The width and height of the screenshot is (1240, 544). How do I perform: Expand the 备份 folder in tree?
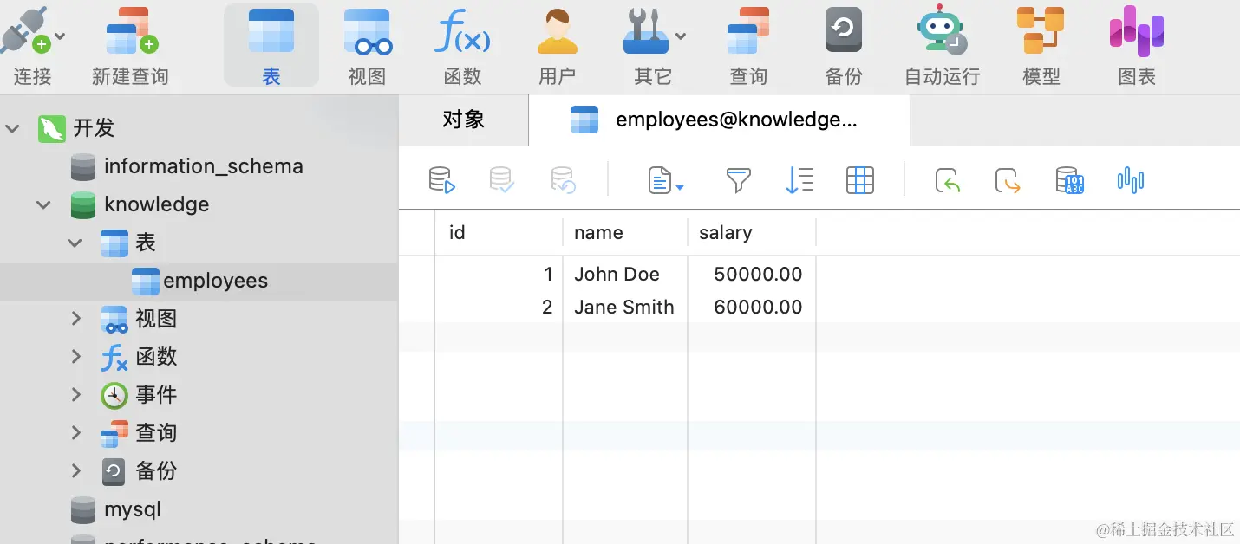coord(76,471)
